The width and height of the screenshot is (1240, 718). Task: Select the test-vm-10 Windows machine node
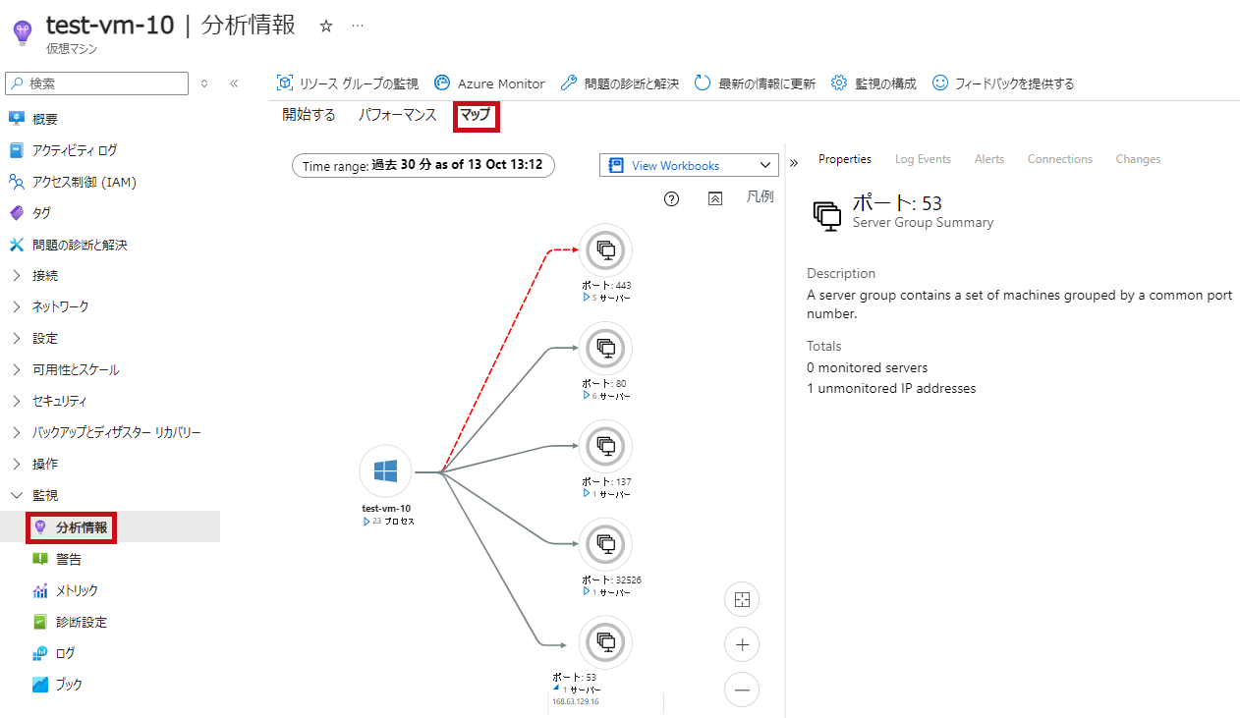pyautogui.click(x=385, y=472)
